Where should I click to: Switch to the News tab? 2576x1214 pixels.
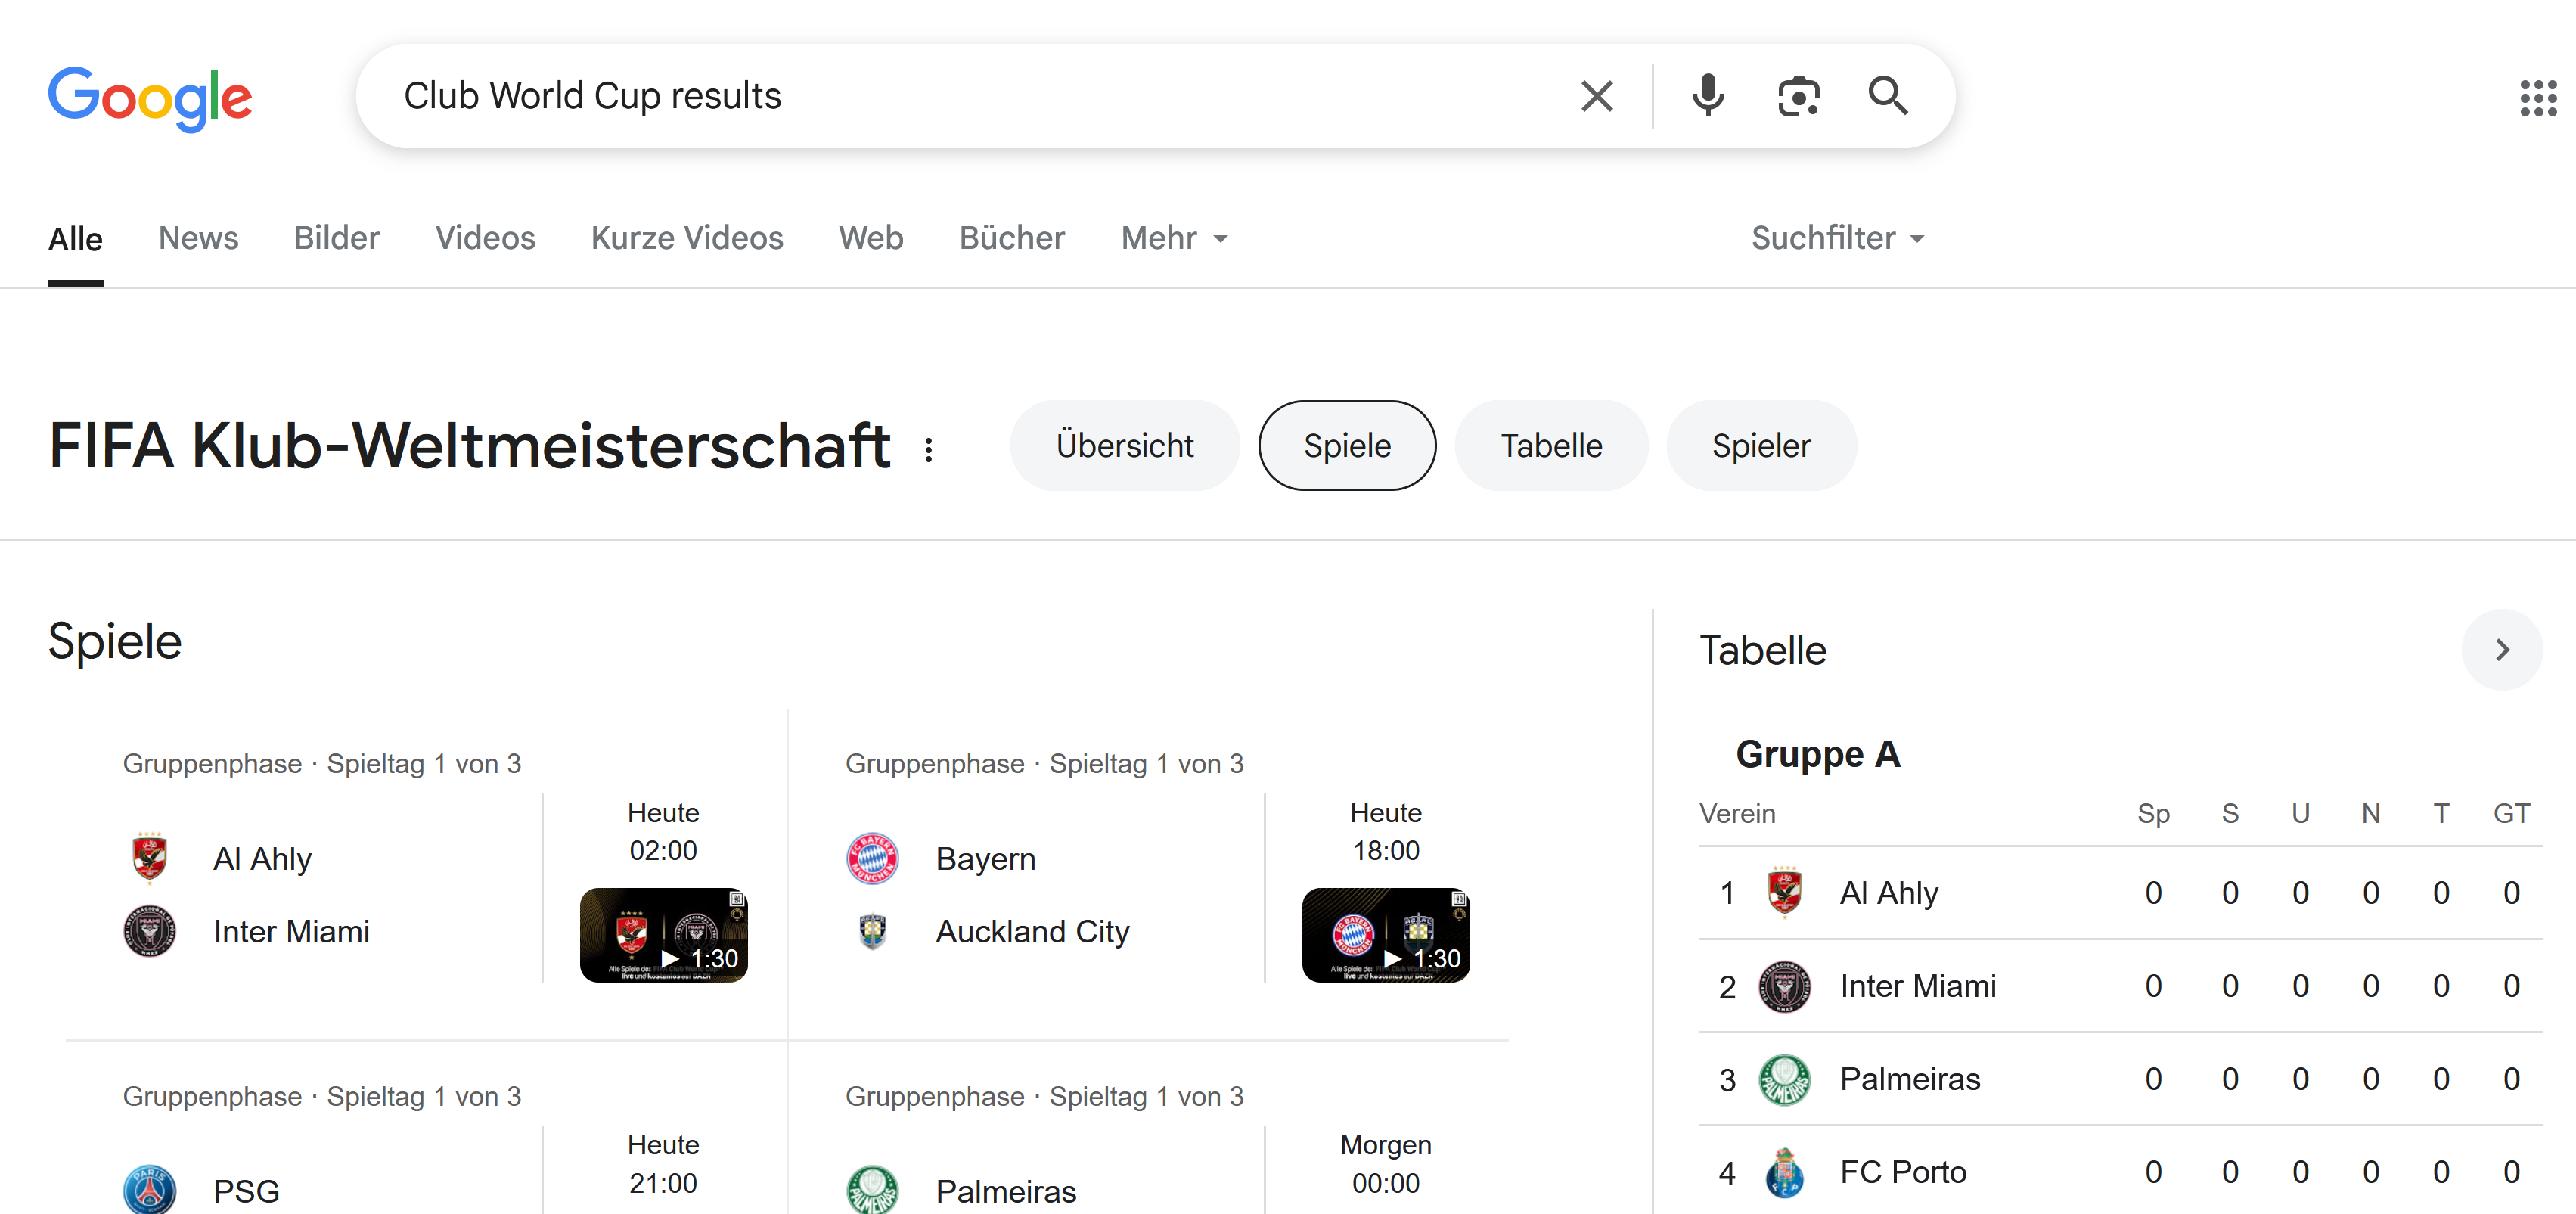coord(198,238)
